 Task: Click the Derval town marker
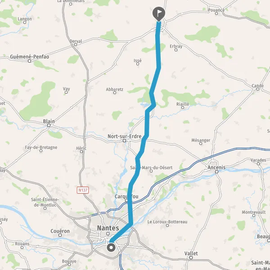click(x=76, y=45)
